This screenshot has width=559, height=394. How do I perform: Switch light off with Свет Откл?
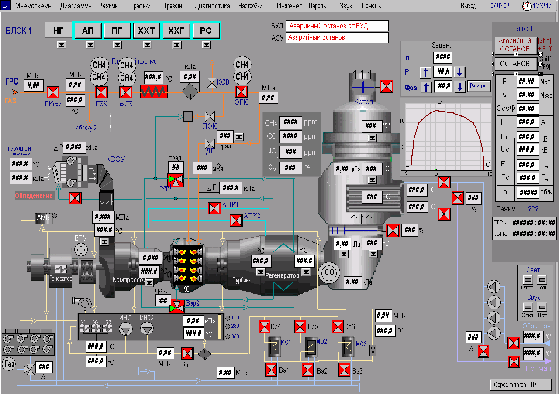pyautogui.click(x=528, y=280)
